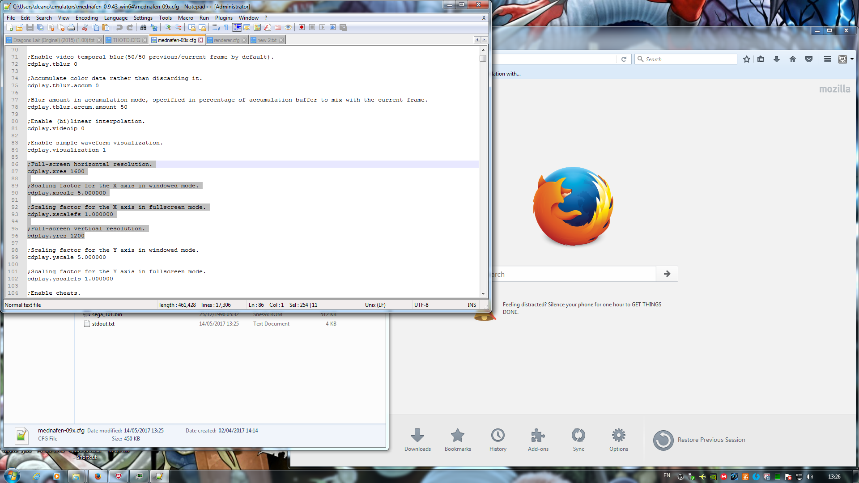Click the Replace icon in Notepad++ toolbar
The height and width of the screenshot is (483, 859).
pos(154,28)
